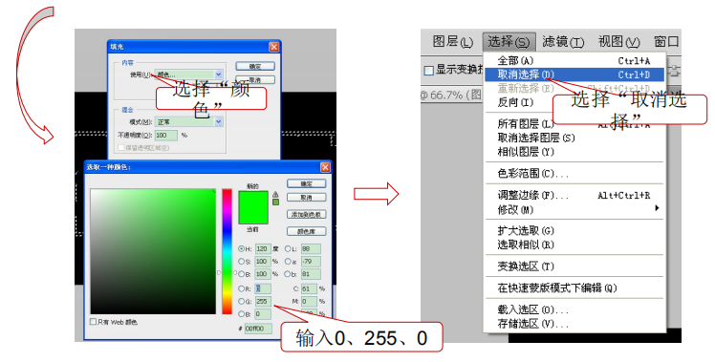The height and width of the screenshot is (362, 715).
Task: Choose 全部(A) from the menu
Action: coord(574,60)
